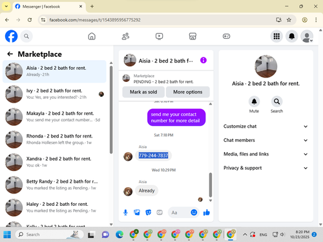Click the PENDING listing banner link

point(163,82)
